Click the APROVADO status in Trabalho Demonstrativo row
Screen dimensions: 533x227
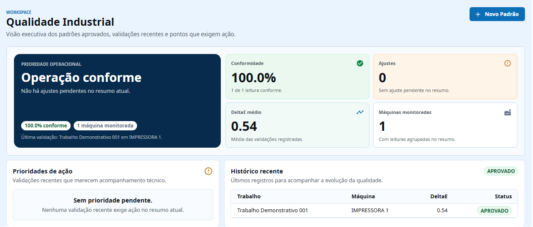[x=495, y=211]
